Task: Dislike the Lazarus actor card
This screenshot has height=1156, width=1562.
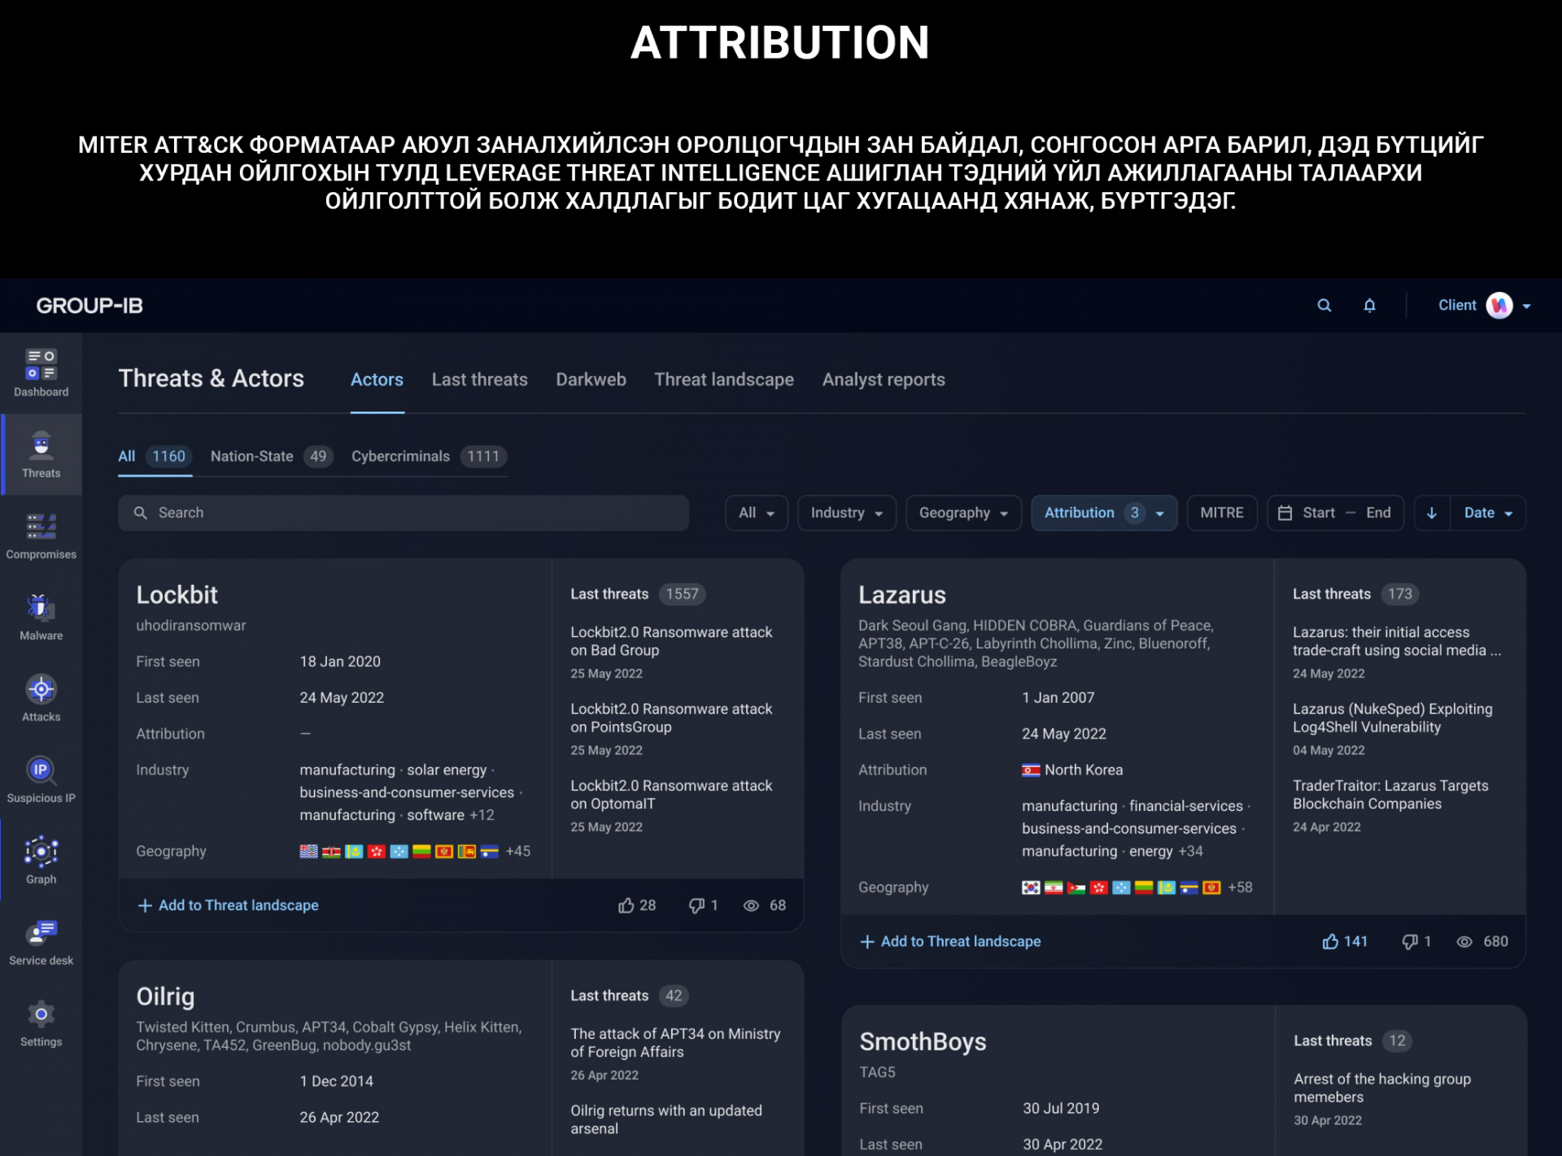Action: (x=1410, y=941)
